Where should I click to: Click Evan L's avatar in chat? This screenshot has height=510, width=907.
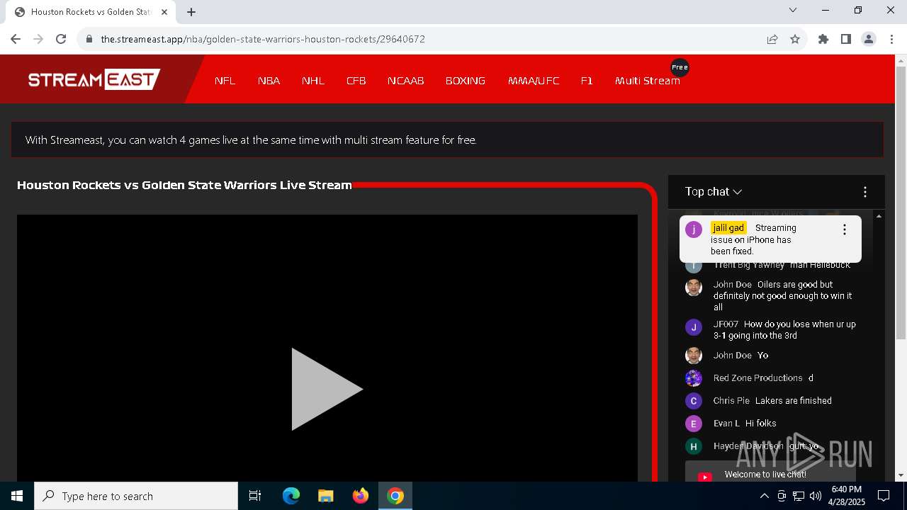pos(694,423)
